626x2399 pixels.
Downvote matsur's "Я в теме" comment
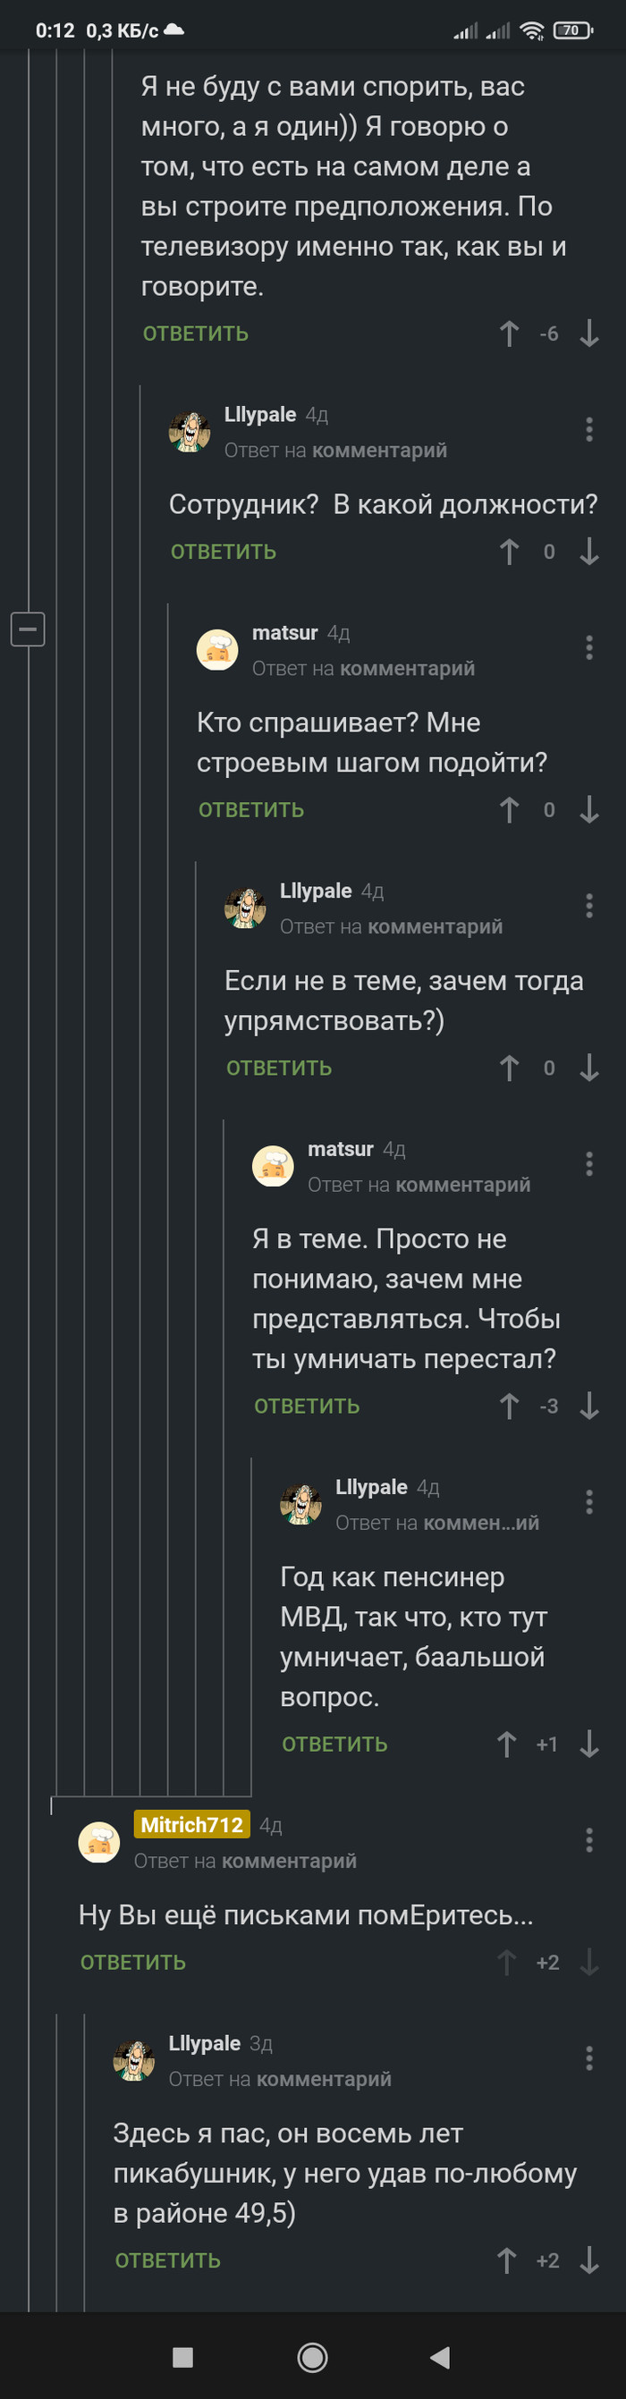[588, 1406]
